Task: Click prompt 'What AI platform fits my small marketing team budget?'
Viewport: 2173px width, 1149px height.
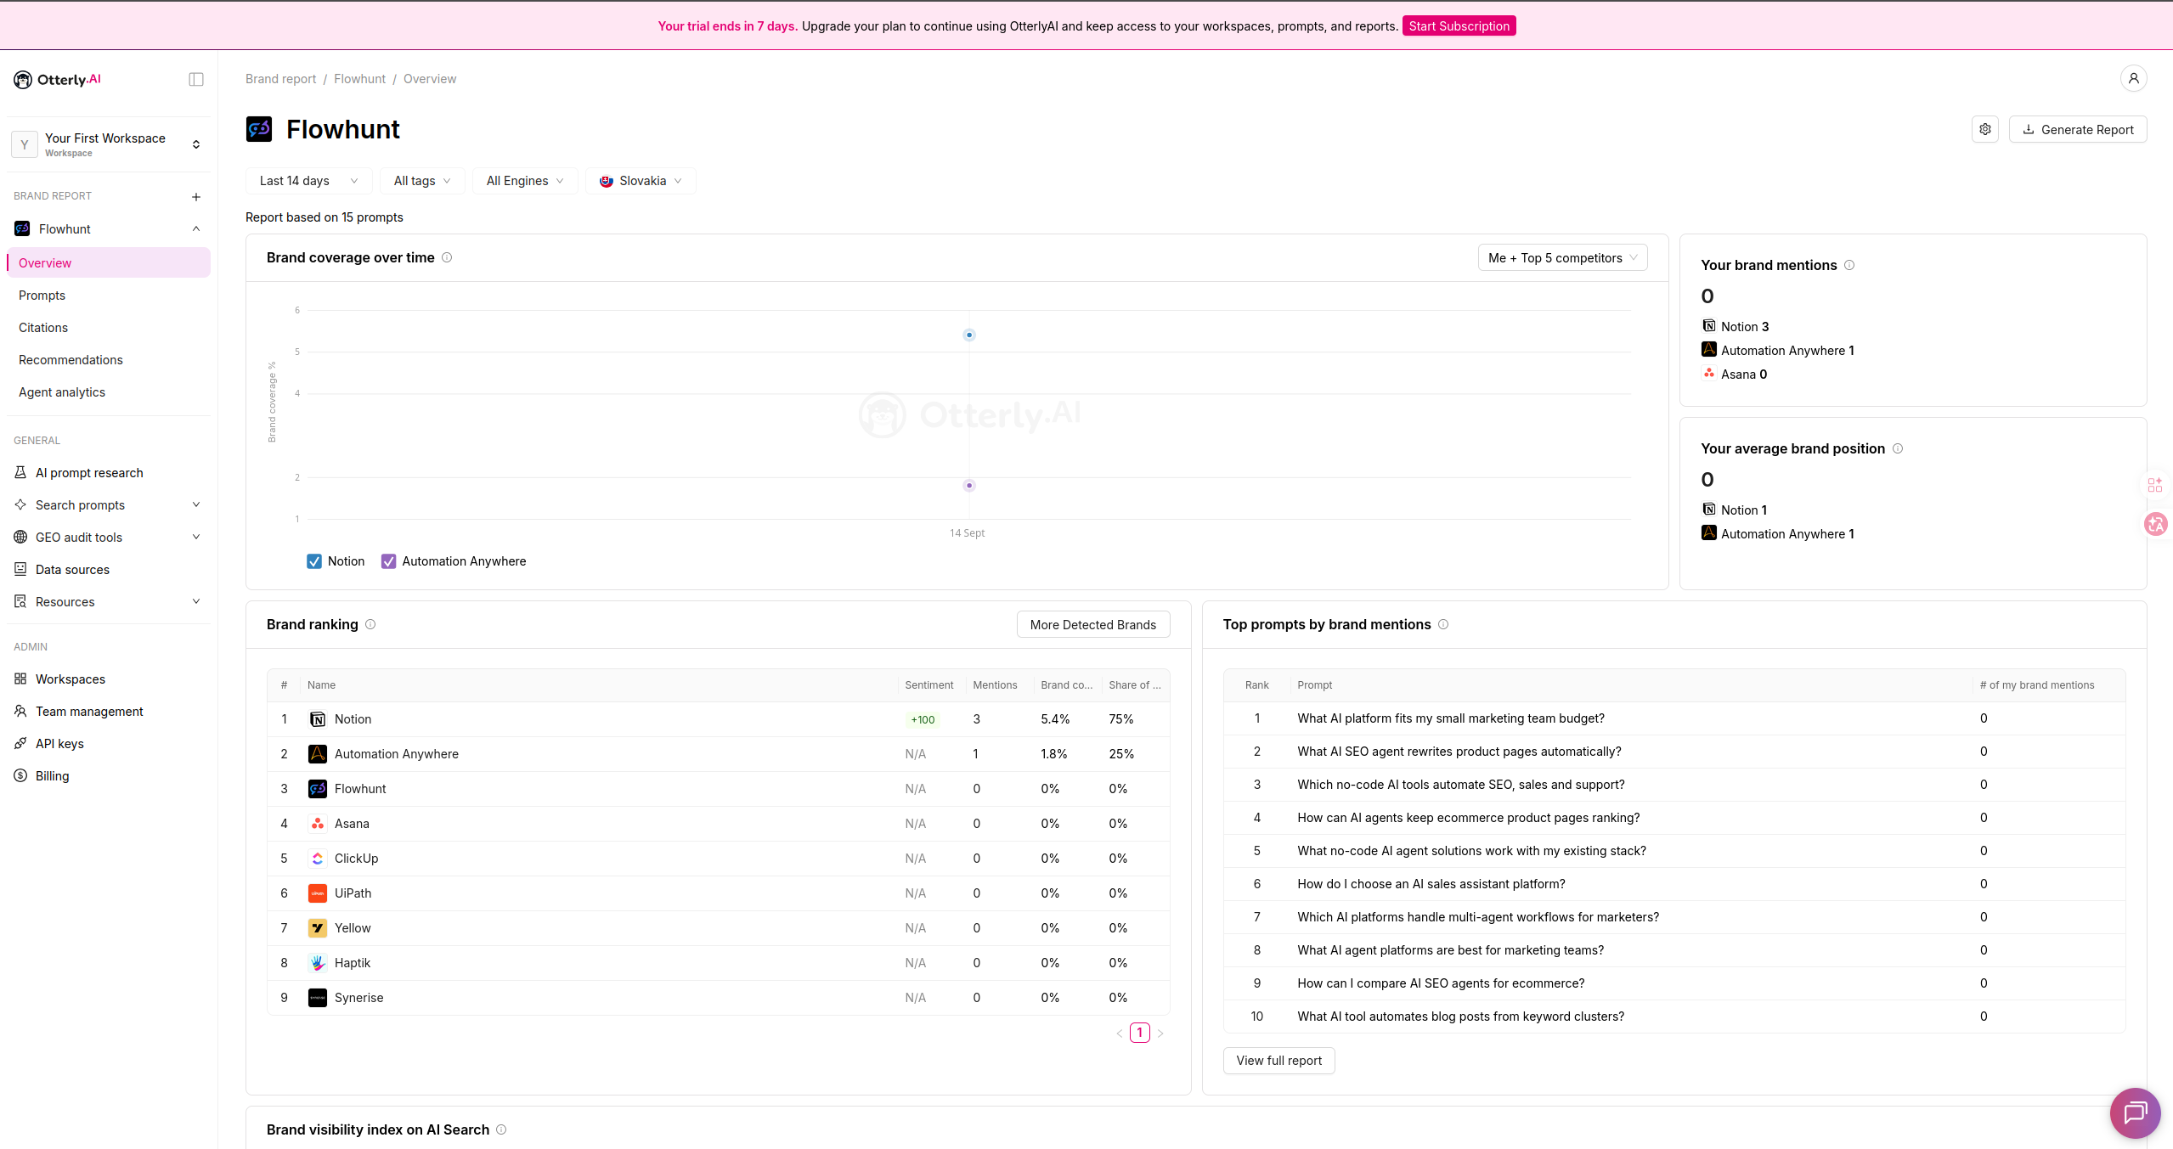Action: (x=1451, y=718)
